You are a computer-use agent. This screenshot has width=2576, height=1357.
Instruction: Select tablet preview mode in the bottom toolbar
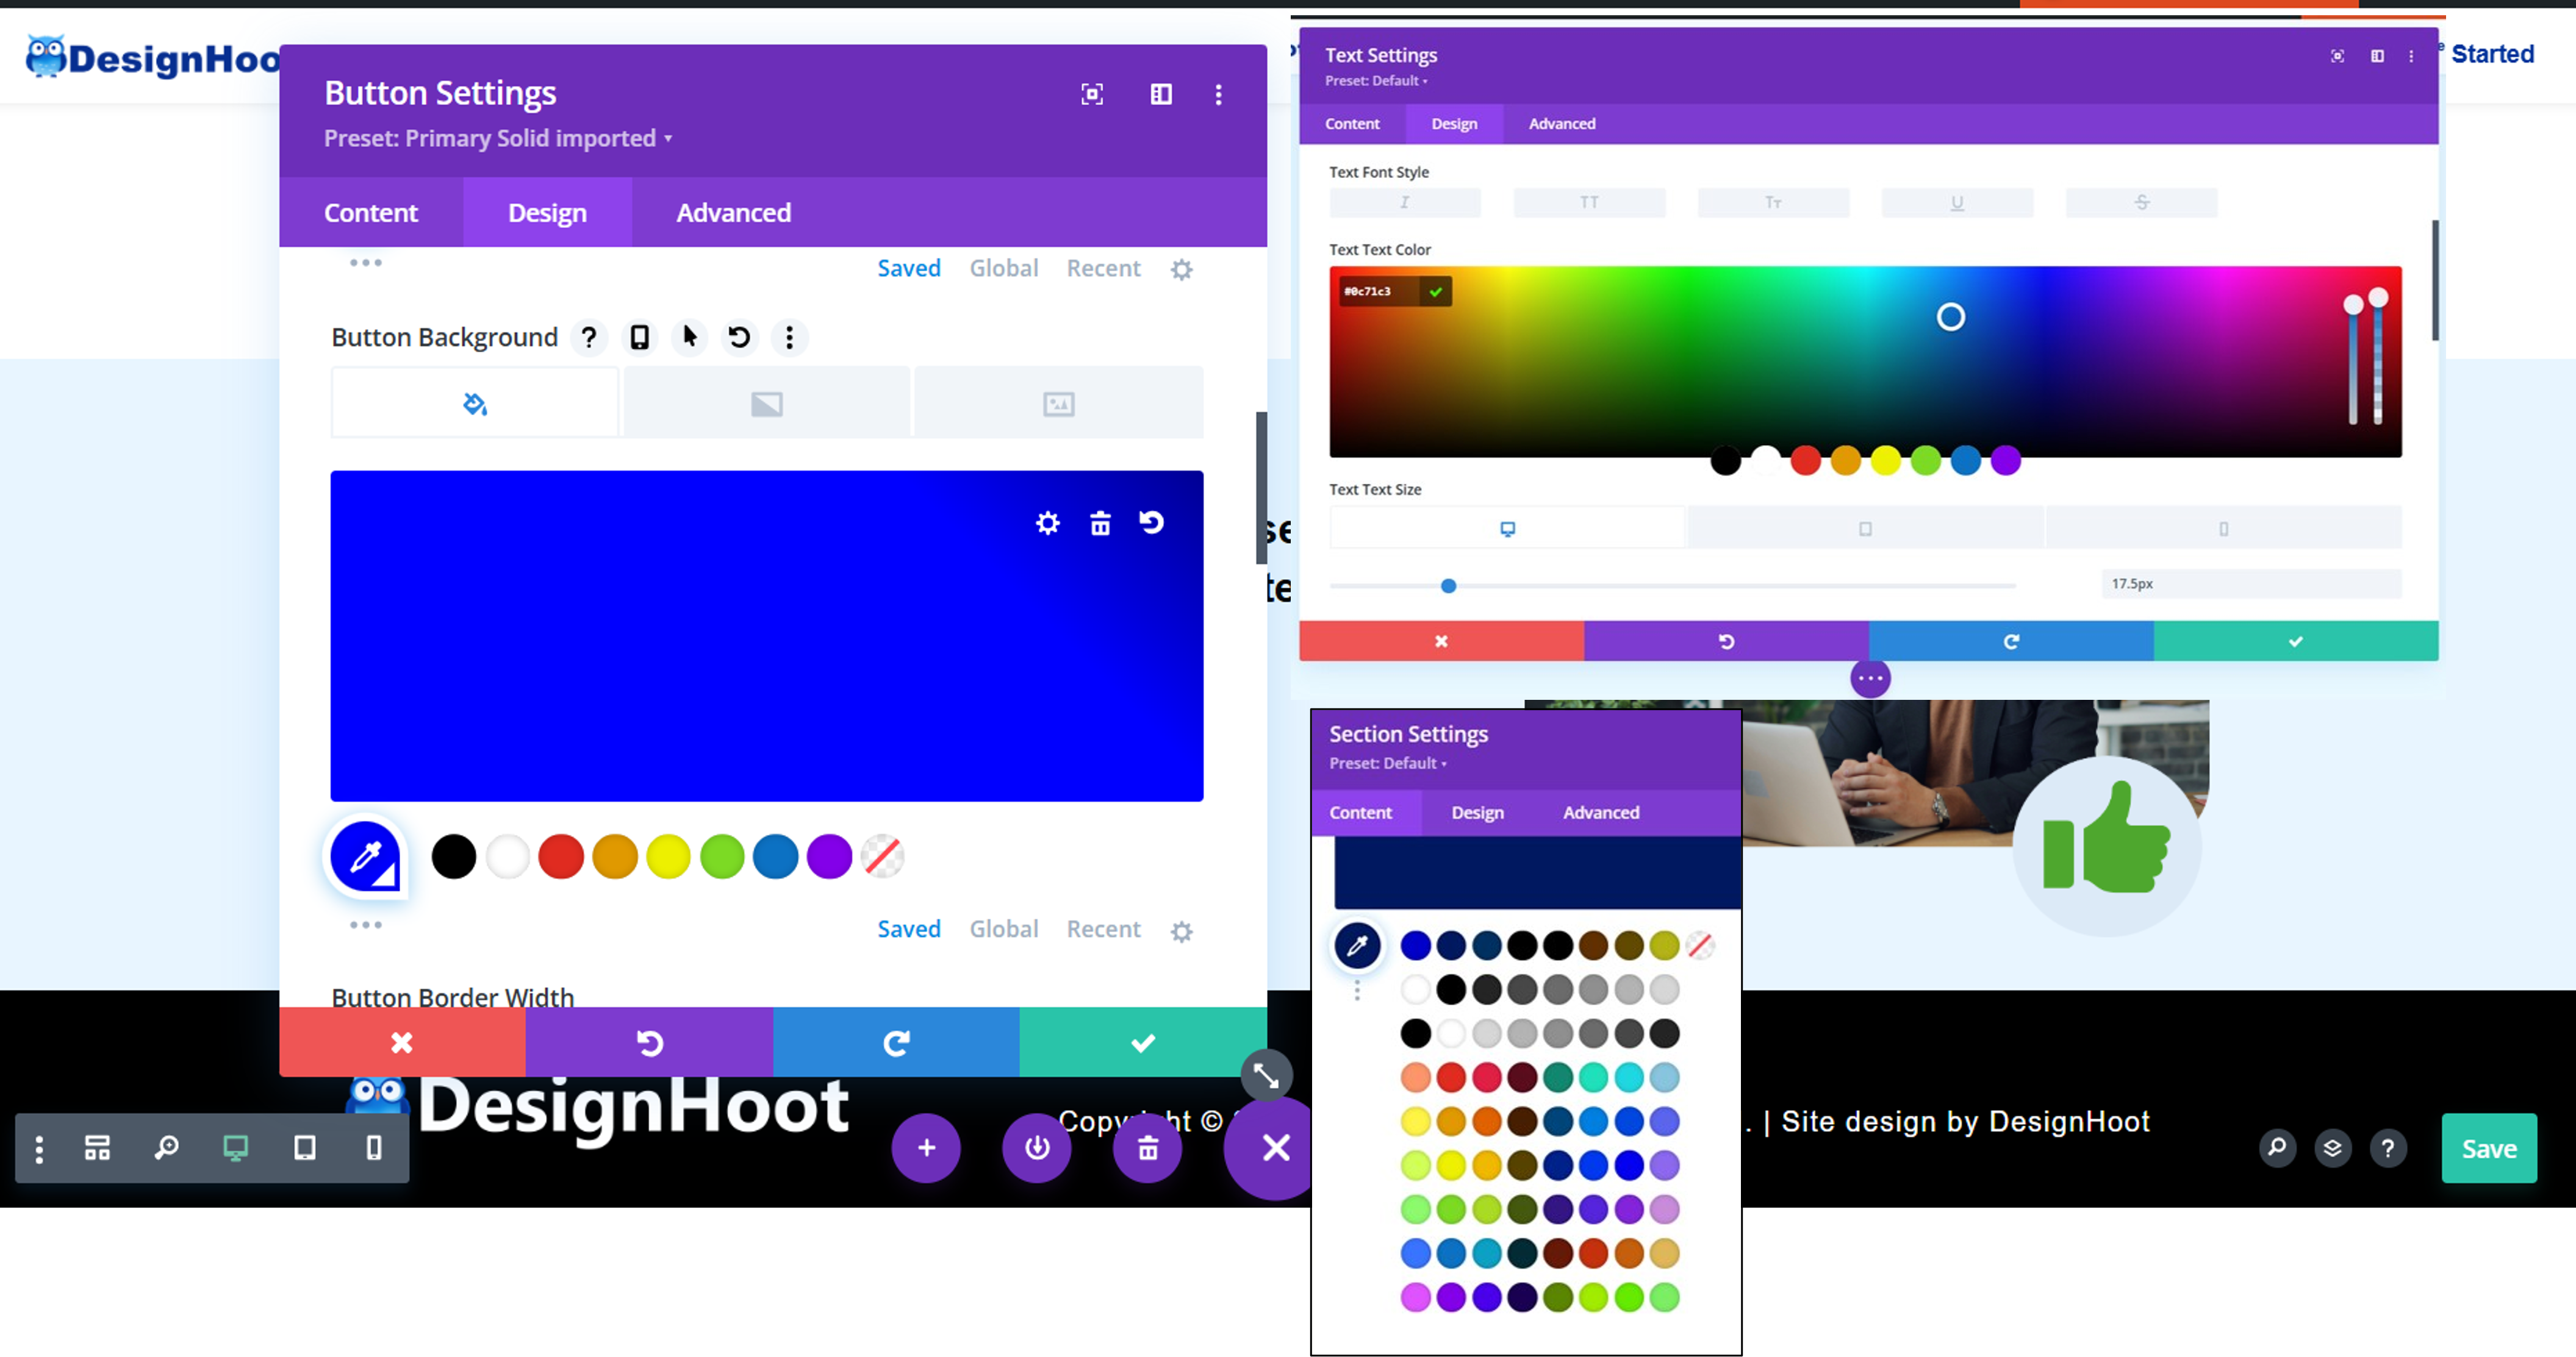tap(305, 1148)
